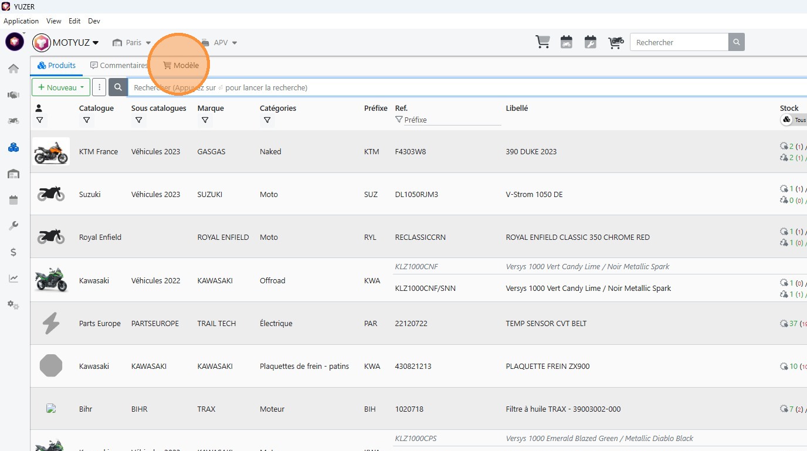Toggle the Marque column filter
The width and height of the screenshot is (807, 451).
[x=205, y=120]
